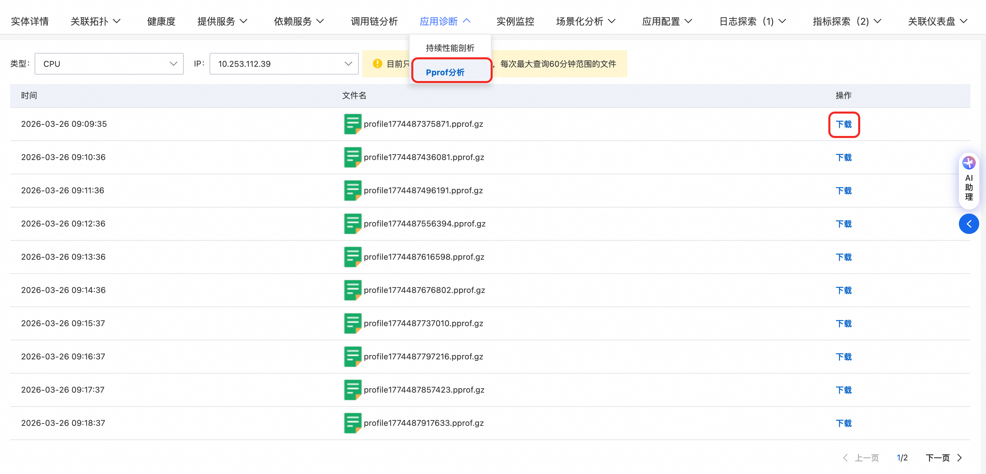Open the 类型 CPU dropdown
Image resolution: width=986 pixels, height=474 pixels.
109,63
